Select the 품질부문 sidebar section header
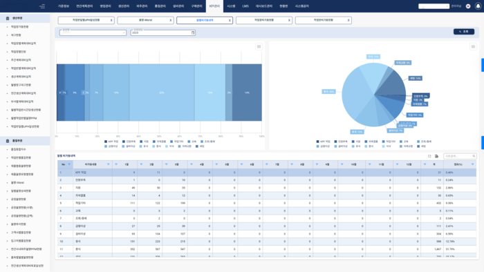484x272 pixels. point(25,141)
